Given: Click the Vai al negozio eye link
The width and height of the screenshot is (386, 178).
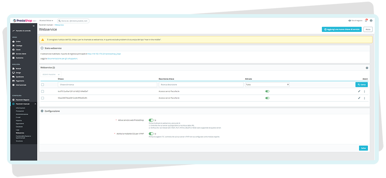Looking at the screenshot, I should coord(355,21).
